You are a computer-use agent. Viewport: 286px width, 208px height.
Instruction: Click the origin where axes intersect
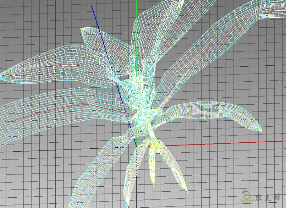coord(136,146)
